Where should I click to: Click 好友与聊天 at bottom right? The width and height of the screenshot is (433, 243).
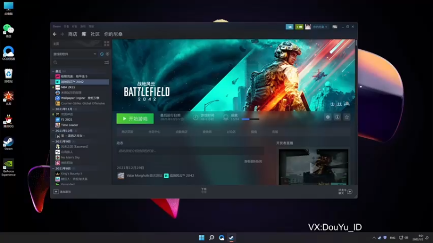pos(342,192)
